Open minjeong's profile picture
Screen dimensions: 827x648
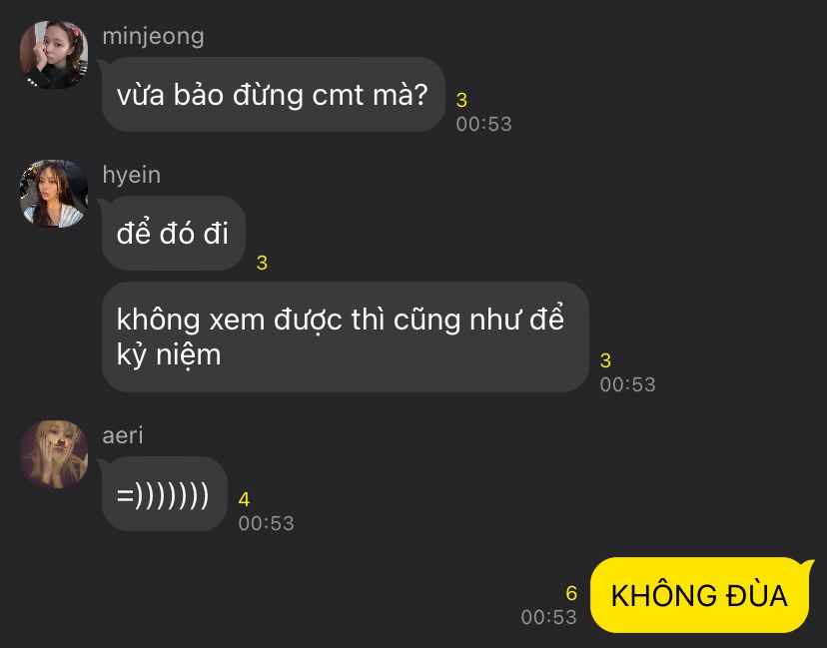coord(54,55)
